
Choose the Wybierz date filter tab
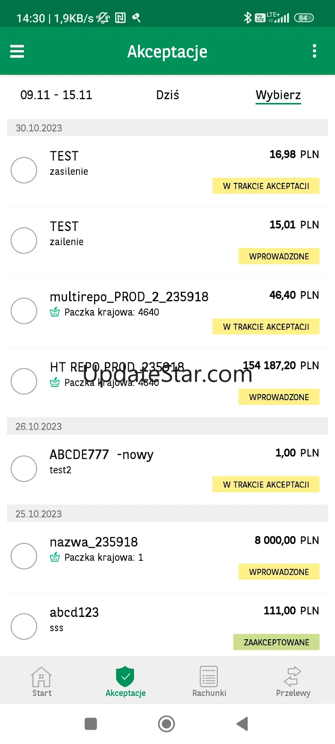278,95
